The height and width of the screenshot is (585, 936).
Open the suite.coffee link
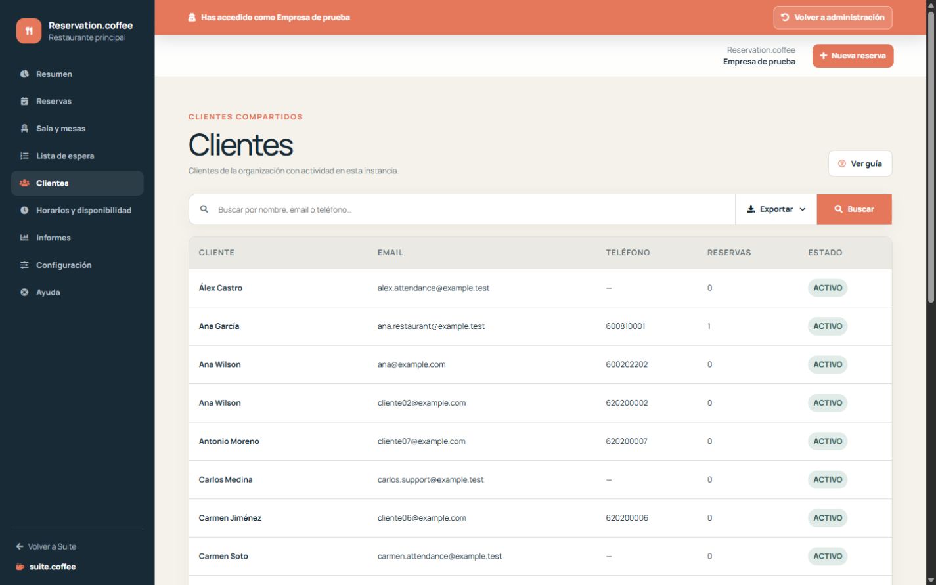coord(46,567)
